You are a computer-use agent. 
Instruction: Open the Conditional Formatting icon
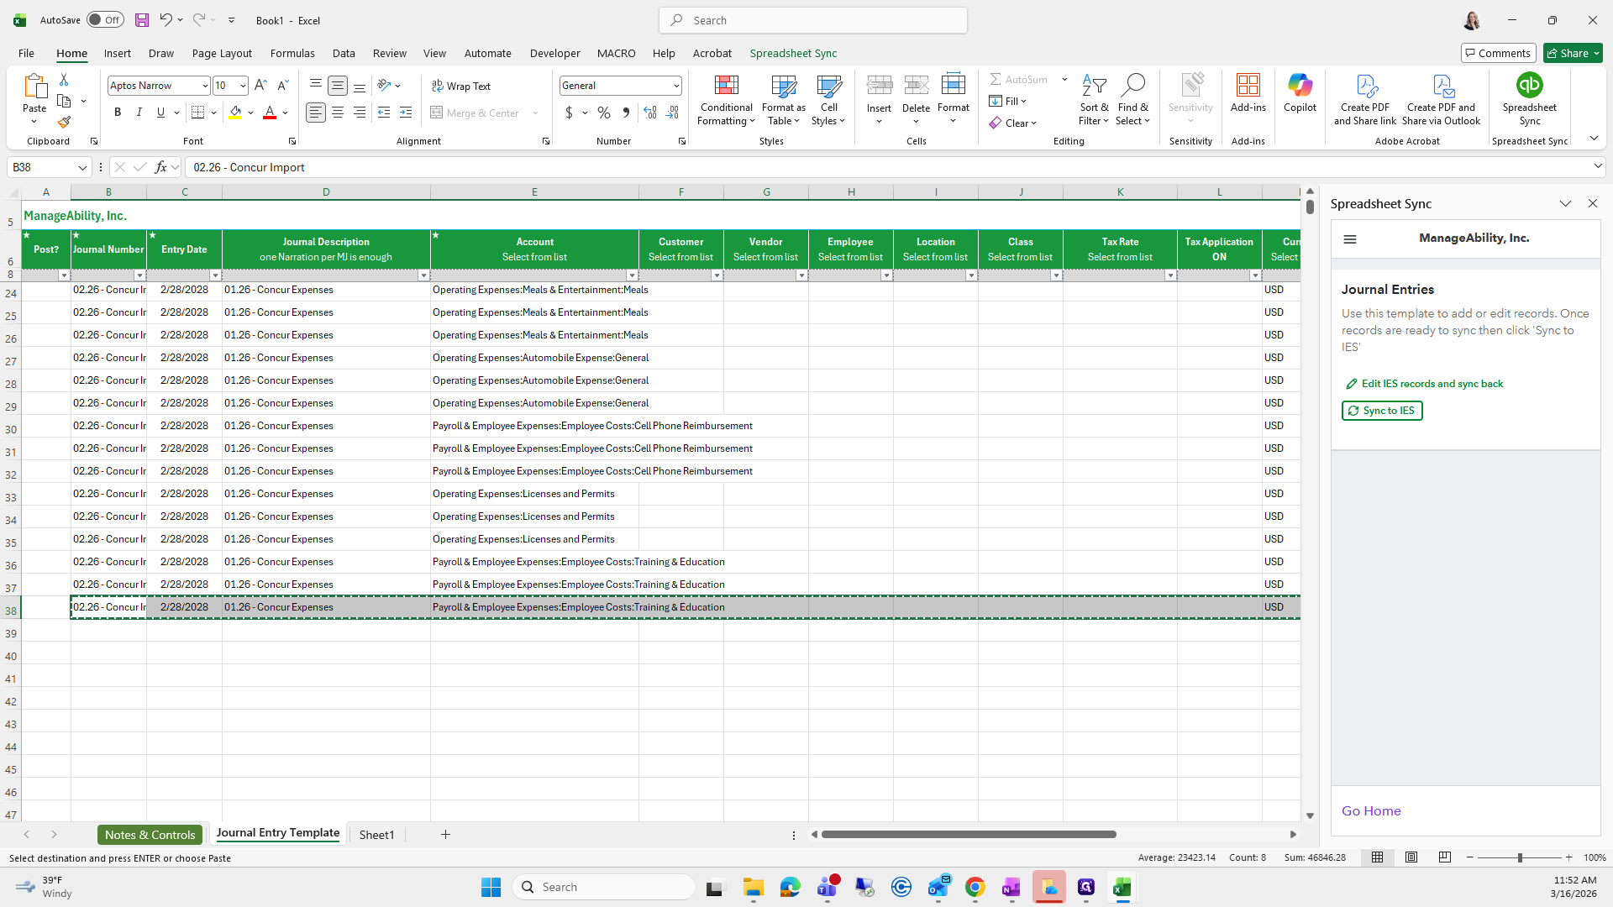[x=726, y=87]
